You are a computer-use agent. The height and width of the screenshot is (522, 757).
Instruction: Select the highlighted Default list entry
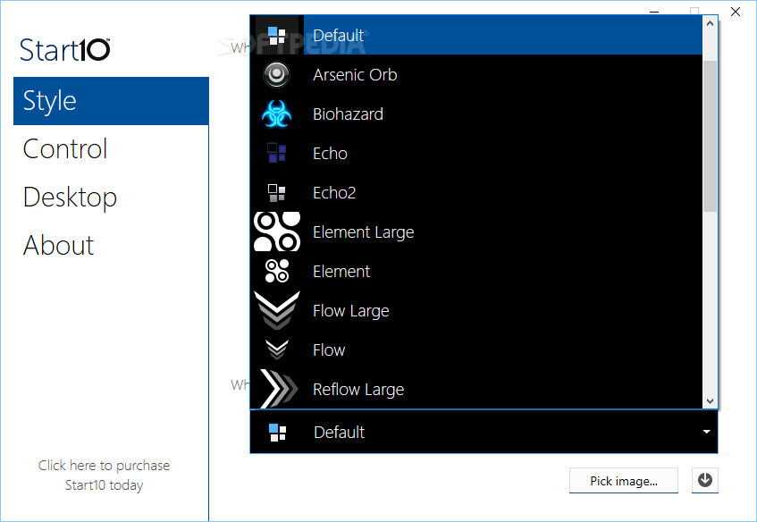point(476,35)
